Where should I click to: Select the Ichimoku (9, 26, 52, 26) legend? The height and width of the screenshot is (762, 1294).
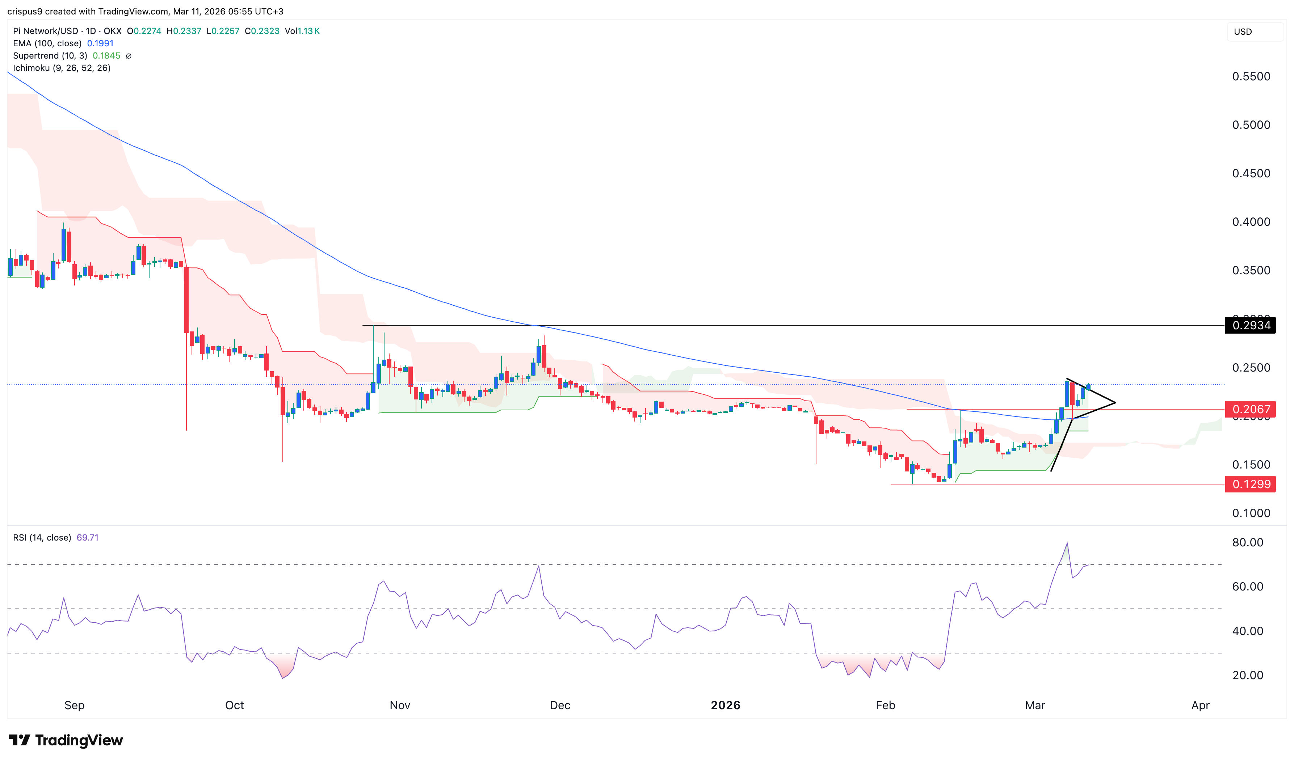pyautogui.click(x=62, y=68)
